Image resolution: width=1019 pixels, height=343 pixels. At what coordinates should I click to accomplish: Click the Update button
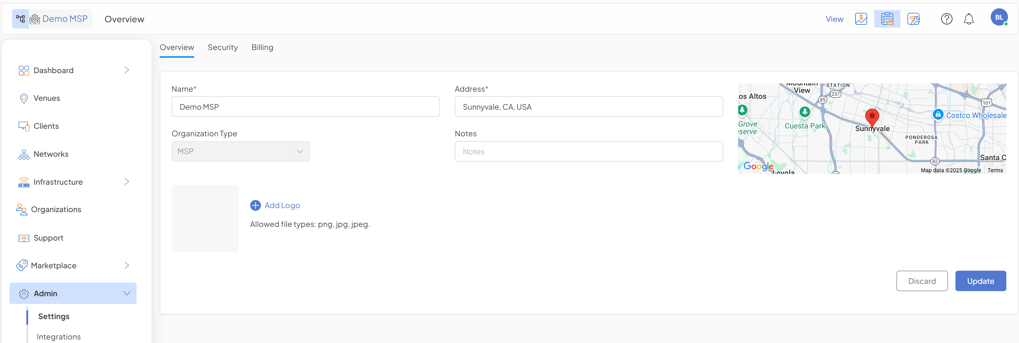click(980, 281)
